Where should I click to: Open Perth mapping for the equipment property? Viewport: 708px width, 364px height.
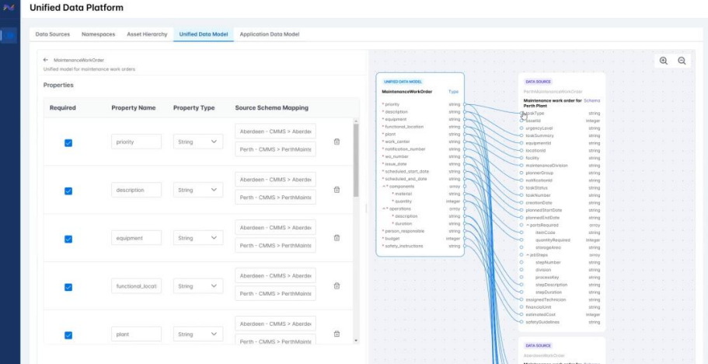point(275,245)
